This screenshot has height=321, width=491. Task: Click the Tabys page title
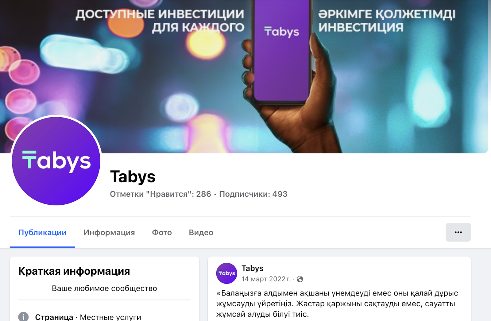(x=133, y=177)
